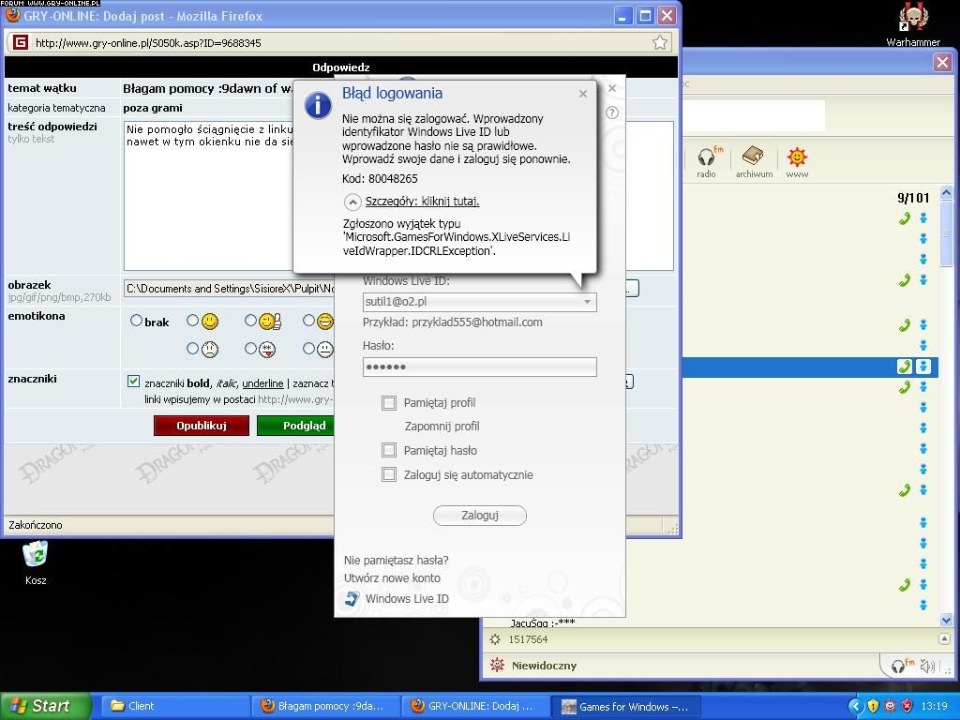The height and width of the screenshot is (720, 960).
Task: Select the brak emoticon radio button
Action: coord(137,321)
